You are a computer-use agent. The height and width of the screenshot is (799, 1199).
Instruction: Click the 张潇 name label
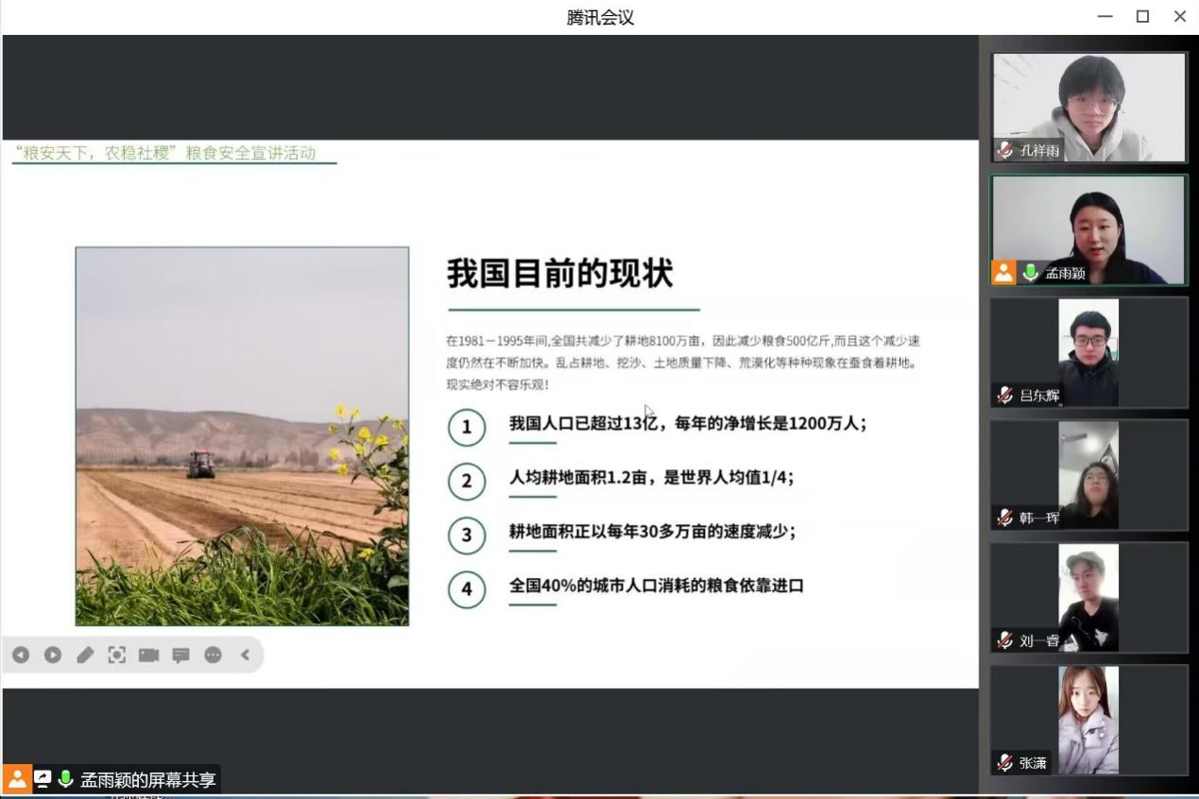[x=1033, y=763]
